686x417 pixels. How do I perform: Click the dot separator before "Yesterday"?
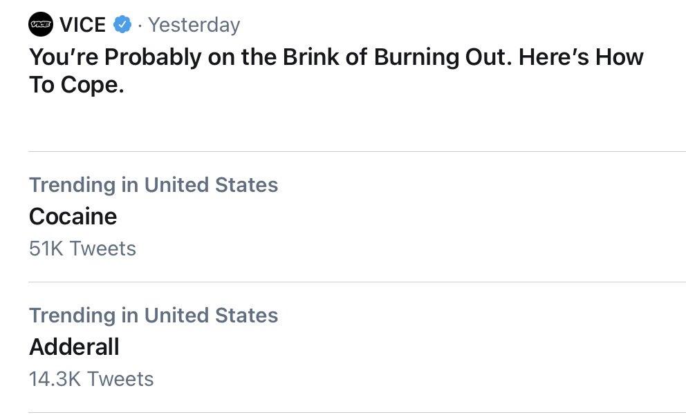click(x=140, y=26)
